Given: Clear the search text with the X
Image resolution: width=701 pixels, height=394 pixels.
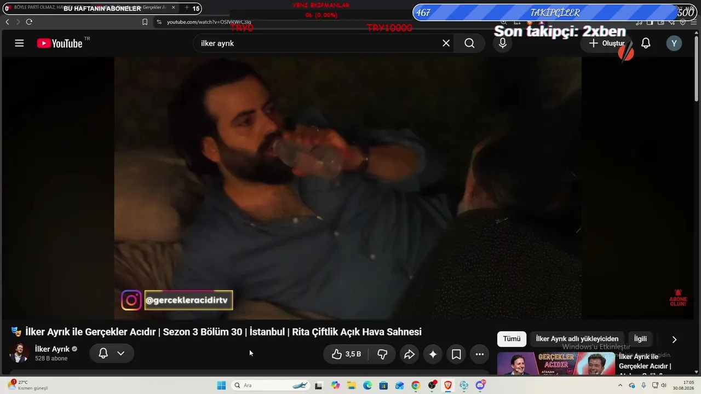Looking at the screenshot, I should (446, 43).
